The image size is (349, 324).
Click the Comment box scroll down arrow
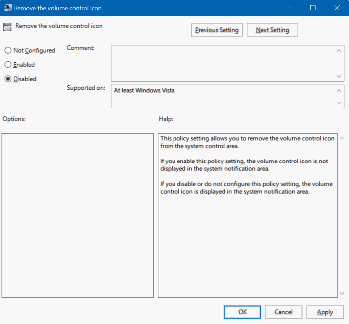click(x=339, y=76)
